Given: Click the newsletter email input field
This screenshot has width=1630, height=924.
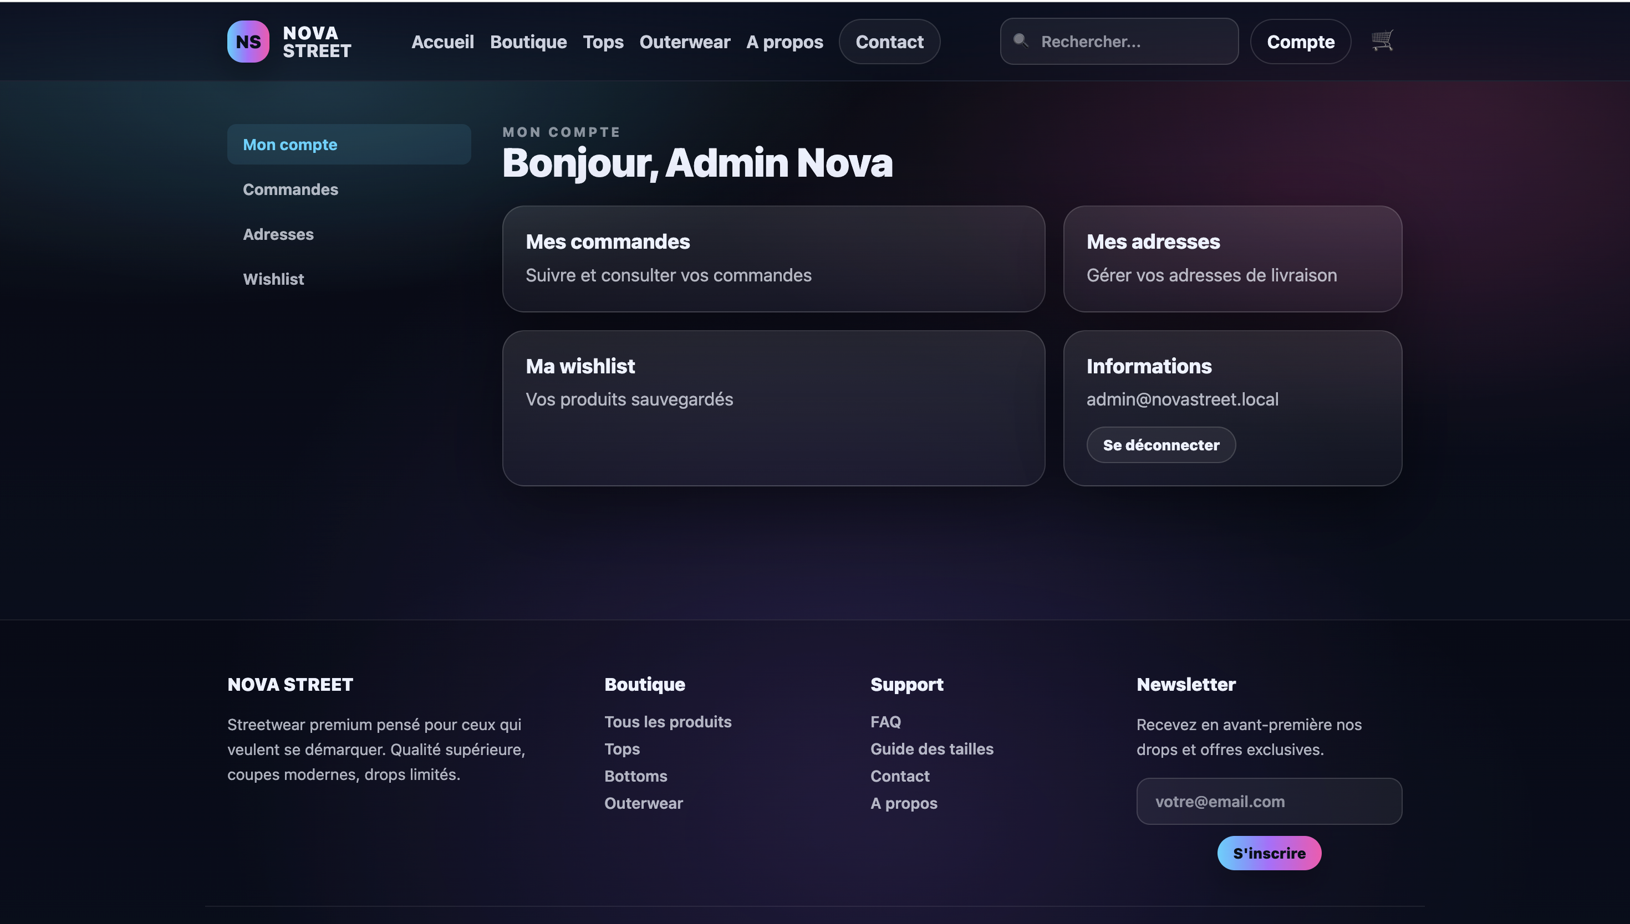Looking at the screenshot, I should pyautogui.click(x=1268, y=802).
